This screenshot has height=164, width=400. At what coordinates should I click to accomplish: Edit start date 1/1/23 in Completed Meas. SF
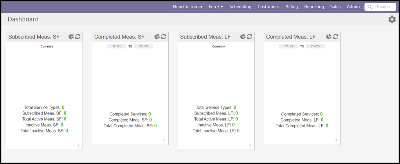click(x=117, y=46)
